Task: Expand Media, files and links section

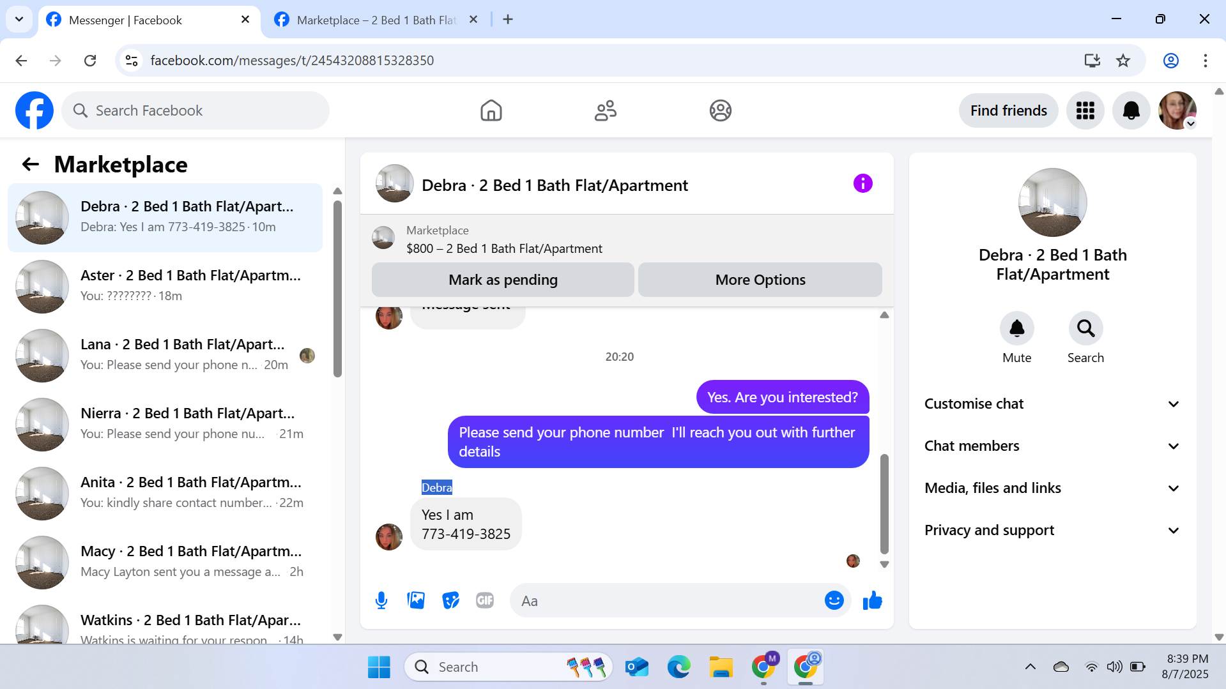Action: tap(1052, 488)
